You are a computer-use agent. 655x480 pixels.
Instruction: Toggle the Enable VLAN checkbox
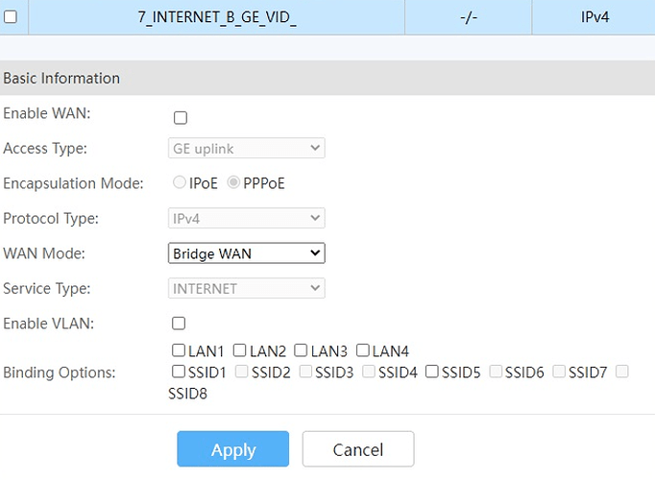(179, 324)
